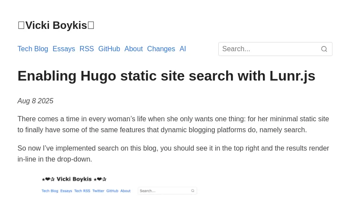The image size is (350, 197).
Task: Click the Vicki Boykis site title
Action: pos(56,25)
